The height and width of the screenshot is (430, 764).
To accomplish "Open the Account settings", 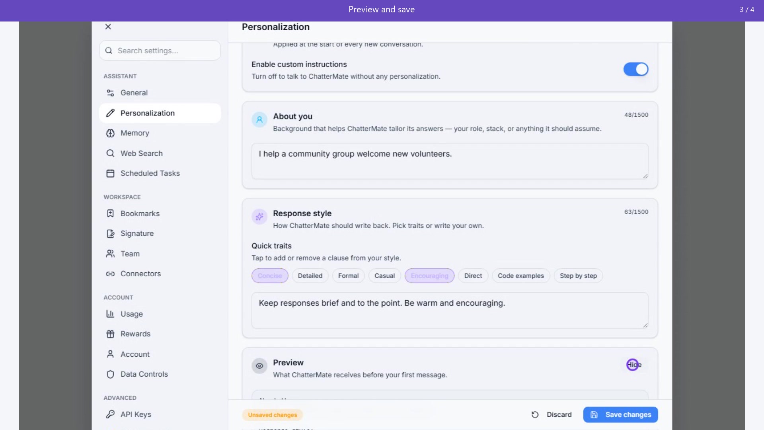I will [160, 354].
